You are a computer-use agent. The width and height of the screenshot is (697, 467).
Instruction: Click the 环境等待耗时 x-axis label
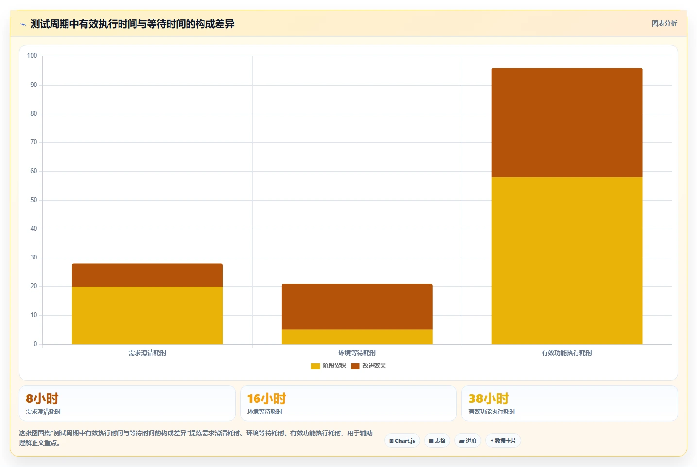[x=357, y=353]
